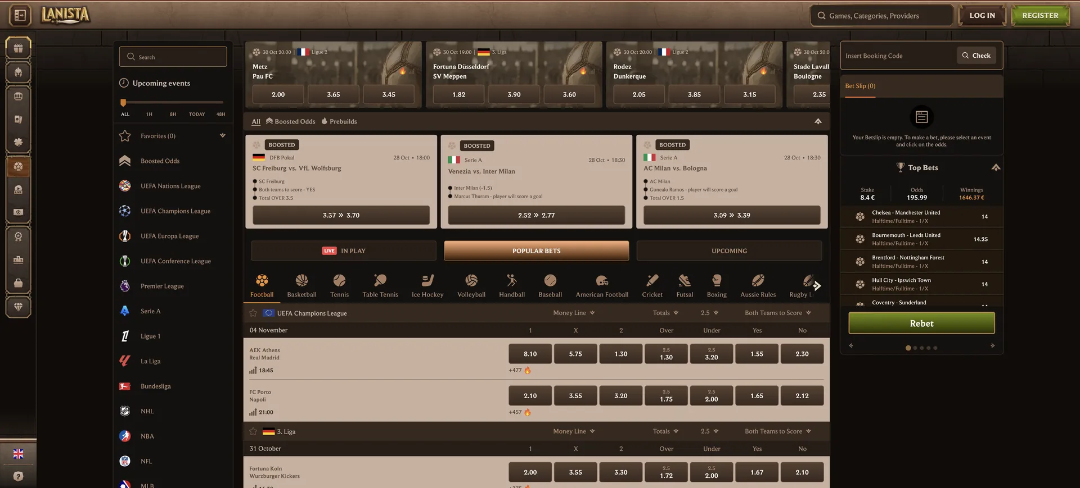Open help using the question mark icon
This screenshot has height=488, width=1080.
[18, 476]
